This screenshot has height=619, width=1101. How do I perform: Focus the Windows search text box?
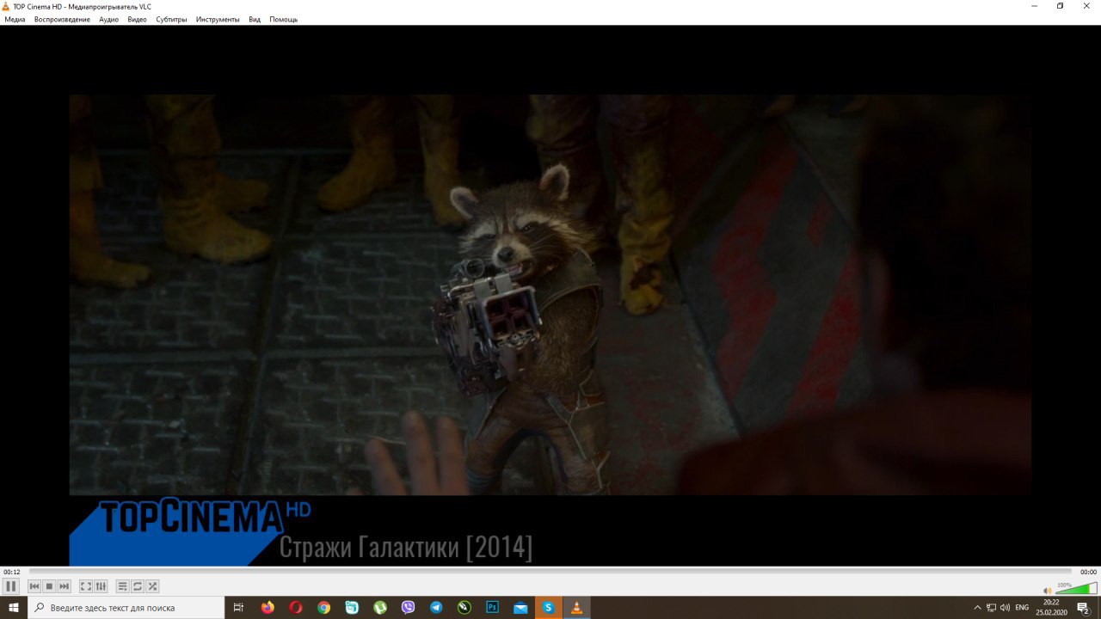[x=126, y=608]
